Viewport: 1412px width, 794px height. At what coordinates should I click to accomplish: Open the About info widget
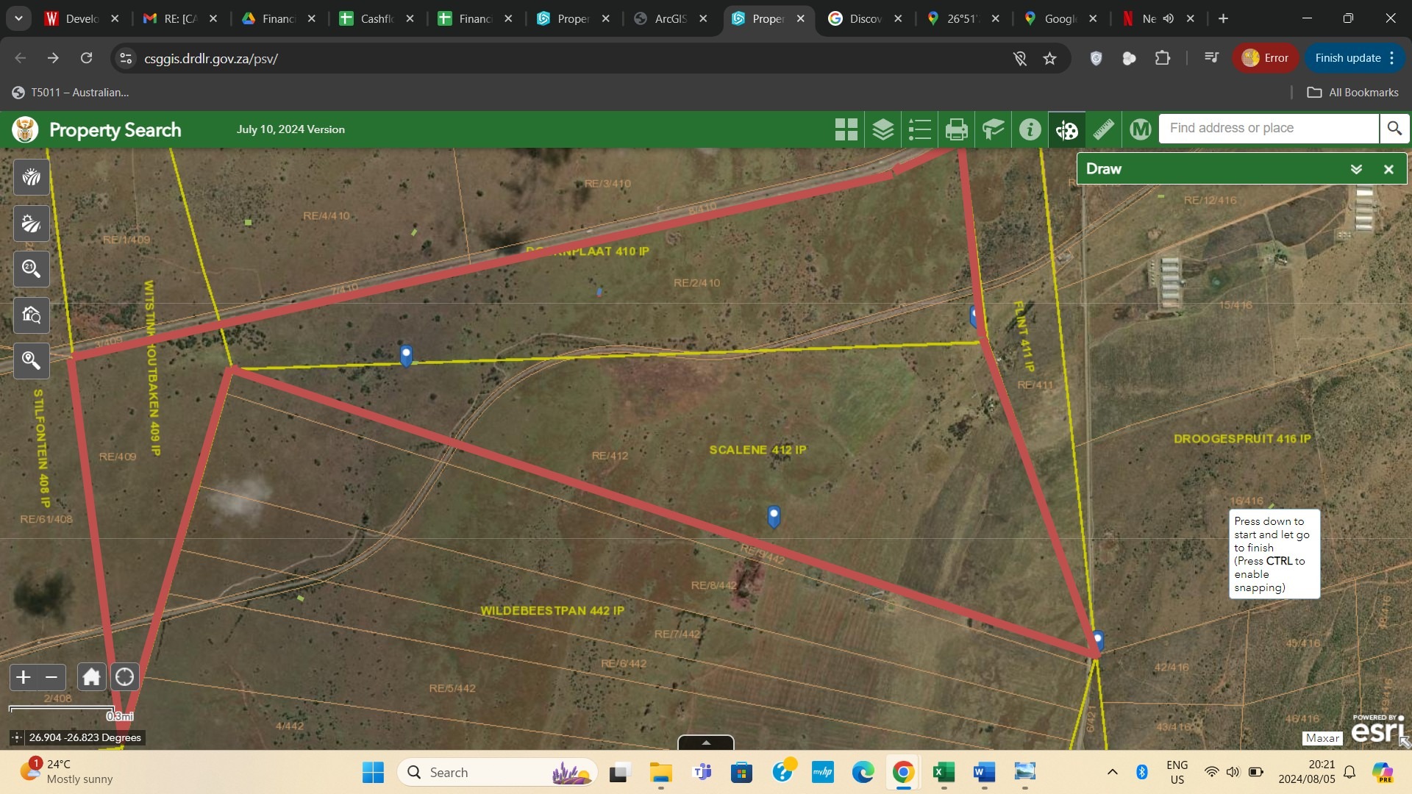pos(1030,129)
